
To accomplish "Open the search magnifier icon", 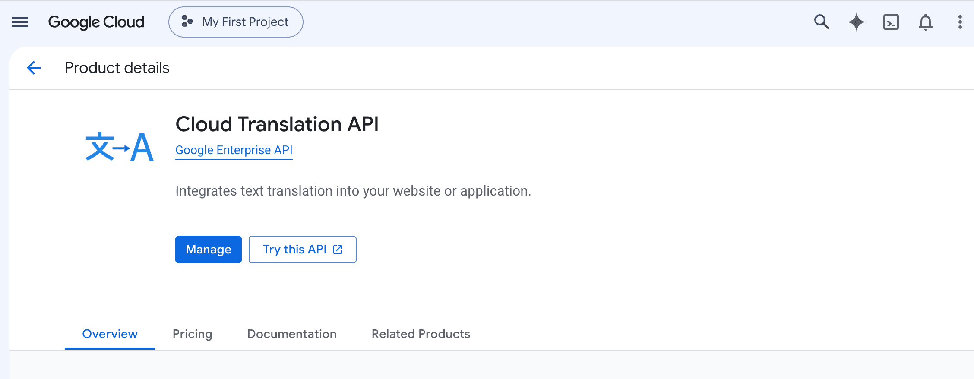I will tap(822, 22).
